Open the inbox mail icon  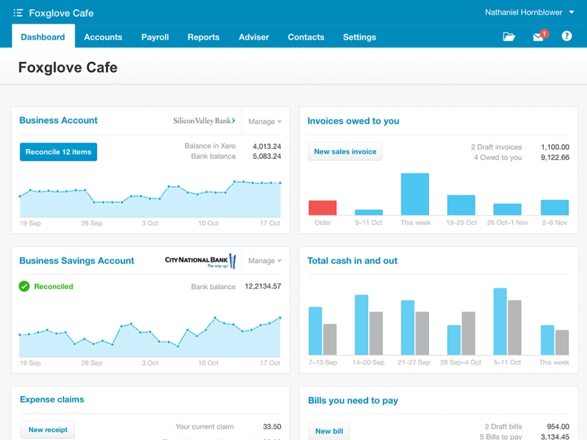pos(539,36)
